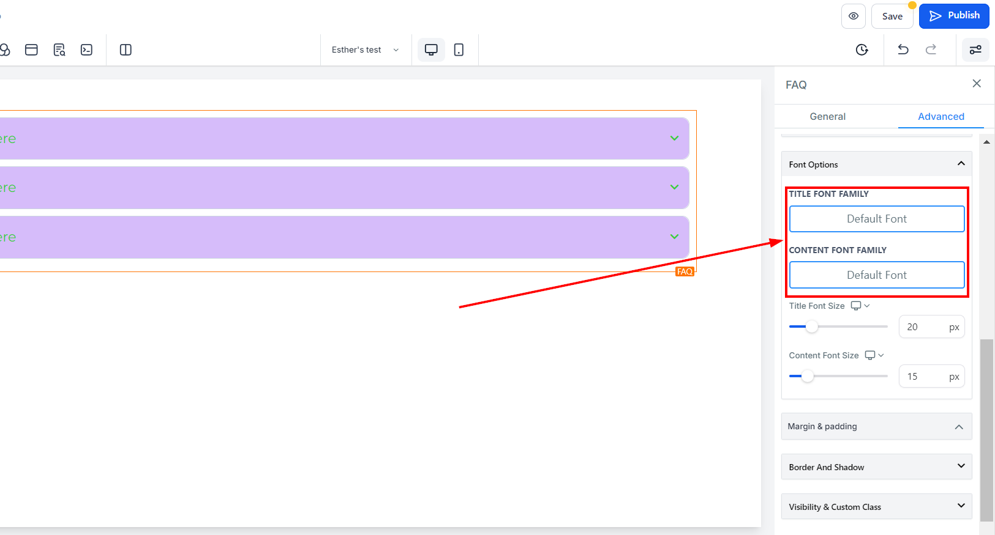Open the version history clock icon
The width and height of the screenshot is (995, 535).
click(x=862, y=50)
